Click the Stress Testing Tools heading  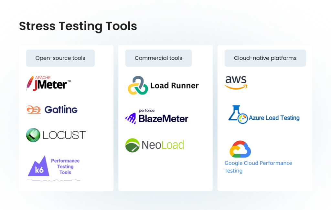click(78, 26)
